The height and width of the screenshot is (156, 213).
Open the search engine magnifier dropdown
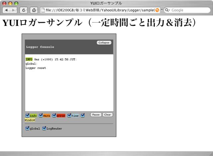point(167,10)
